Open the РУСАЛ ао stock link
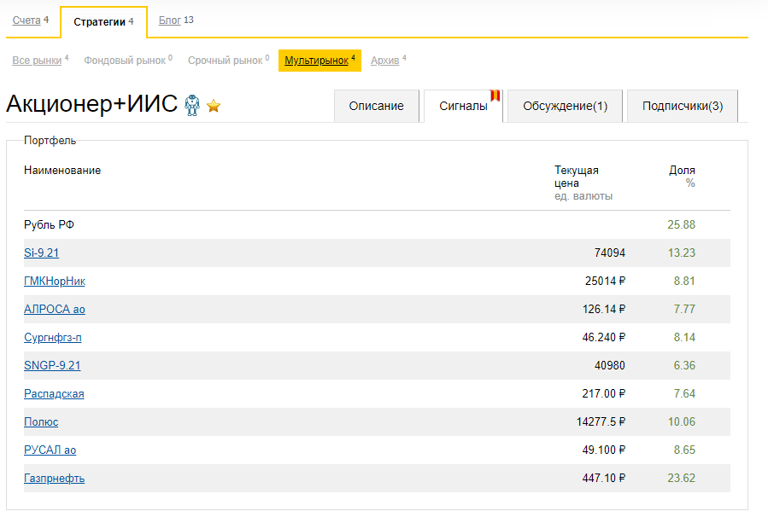The image size is (768, 517). [50, 450]
